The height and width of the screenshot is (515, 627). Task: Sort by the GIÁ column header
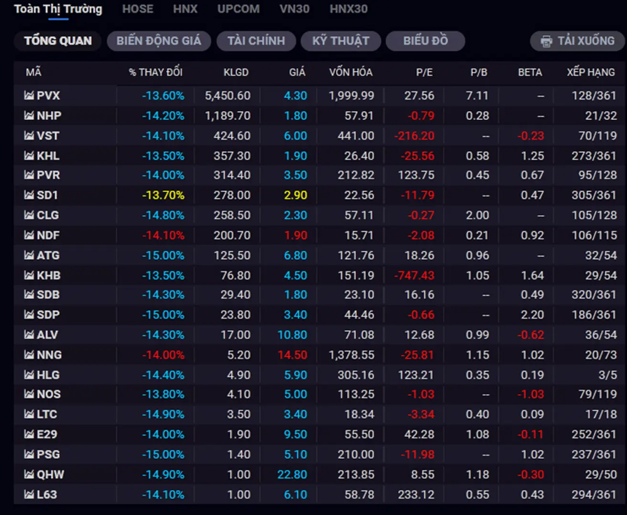point(297,72)
